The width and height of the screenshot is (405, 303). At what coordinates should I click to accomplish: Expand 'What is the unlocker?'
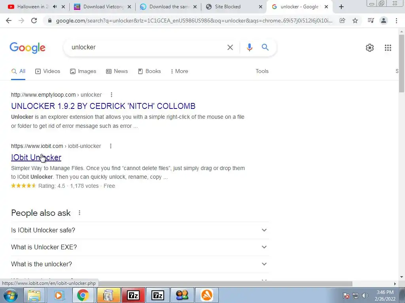tap(140, 264)
